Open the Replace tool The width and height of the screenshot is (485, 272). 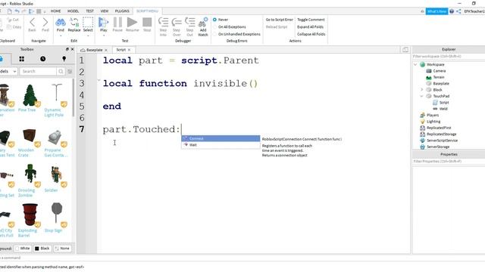tap(74, 25)
